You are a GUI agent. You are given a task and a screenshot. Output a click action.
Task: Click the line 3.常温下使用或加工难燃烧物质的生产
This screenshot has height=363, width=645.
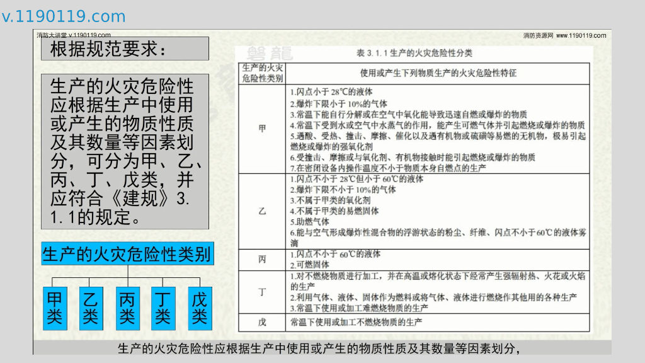point(359,308)
